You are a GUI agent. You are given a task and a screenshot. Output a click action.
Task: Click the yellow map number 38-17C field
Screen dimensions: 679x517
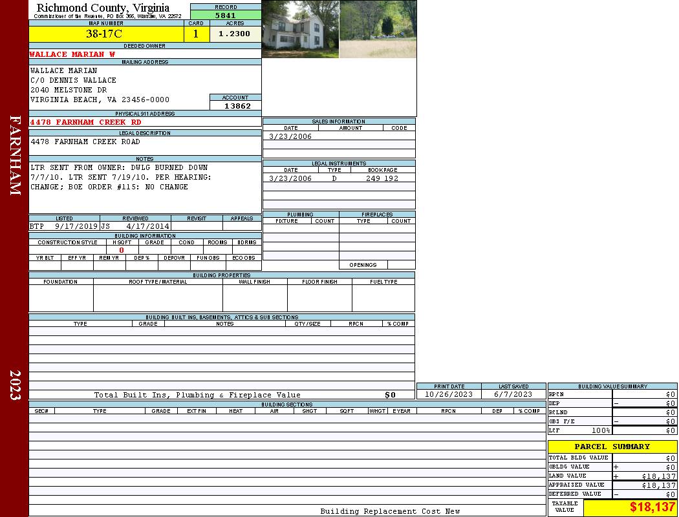click(x=104, y=34)
